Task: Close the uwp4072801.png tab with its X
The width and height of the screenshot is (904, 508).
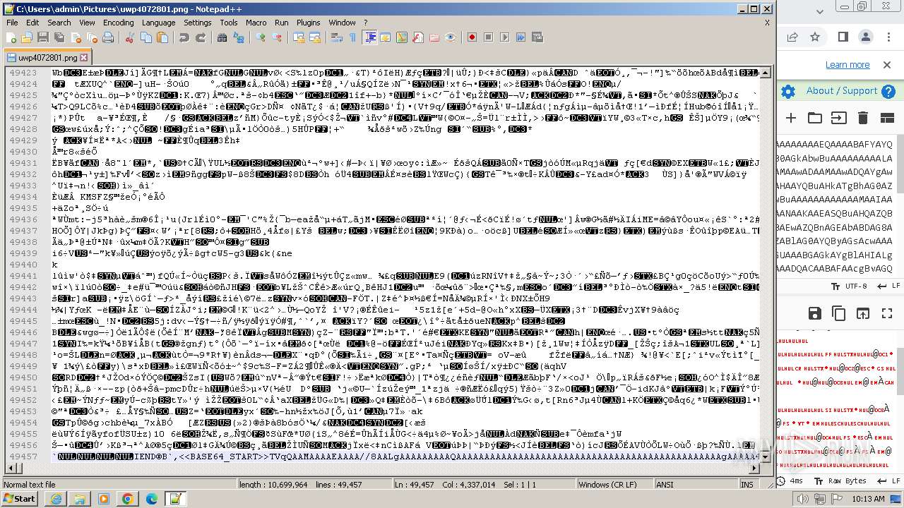Action: pyautogui.click(x=84, y=58)
